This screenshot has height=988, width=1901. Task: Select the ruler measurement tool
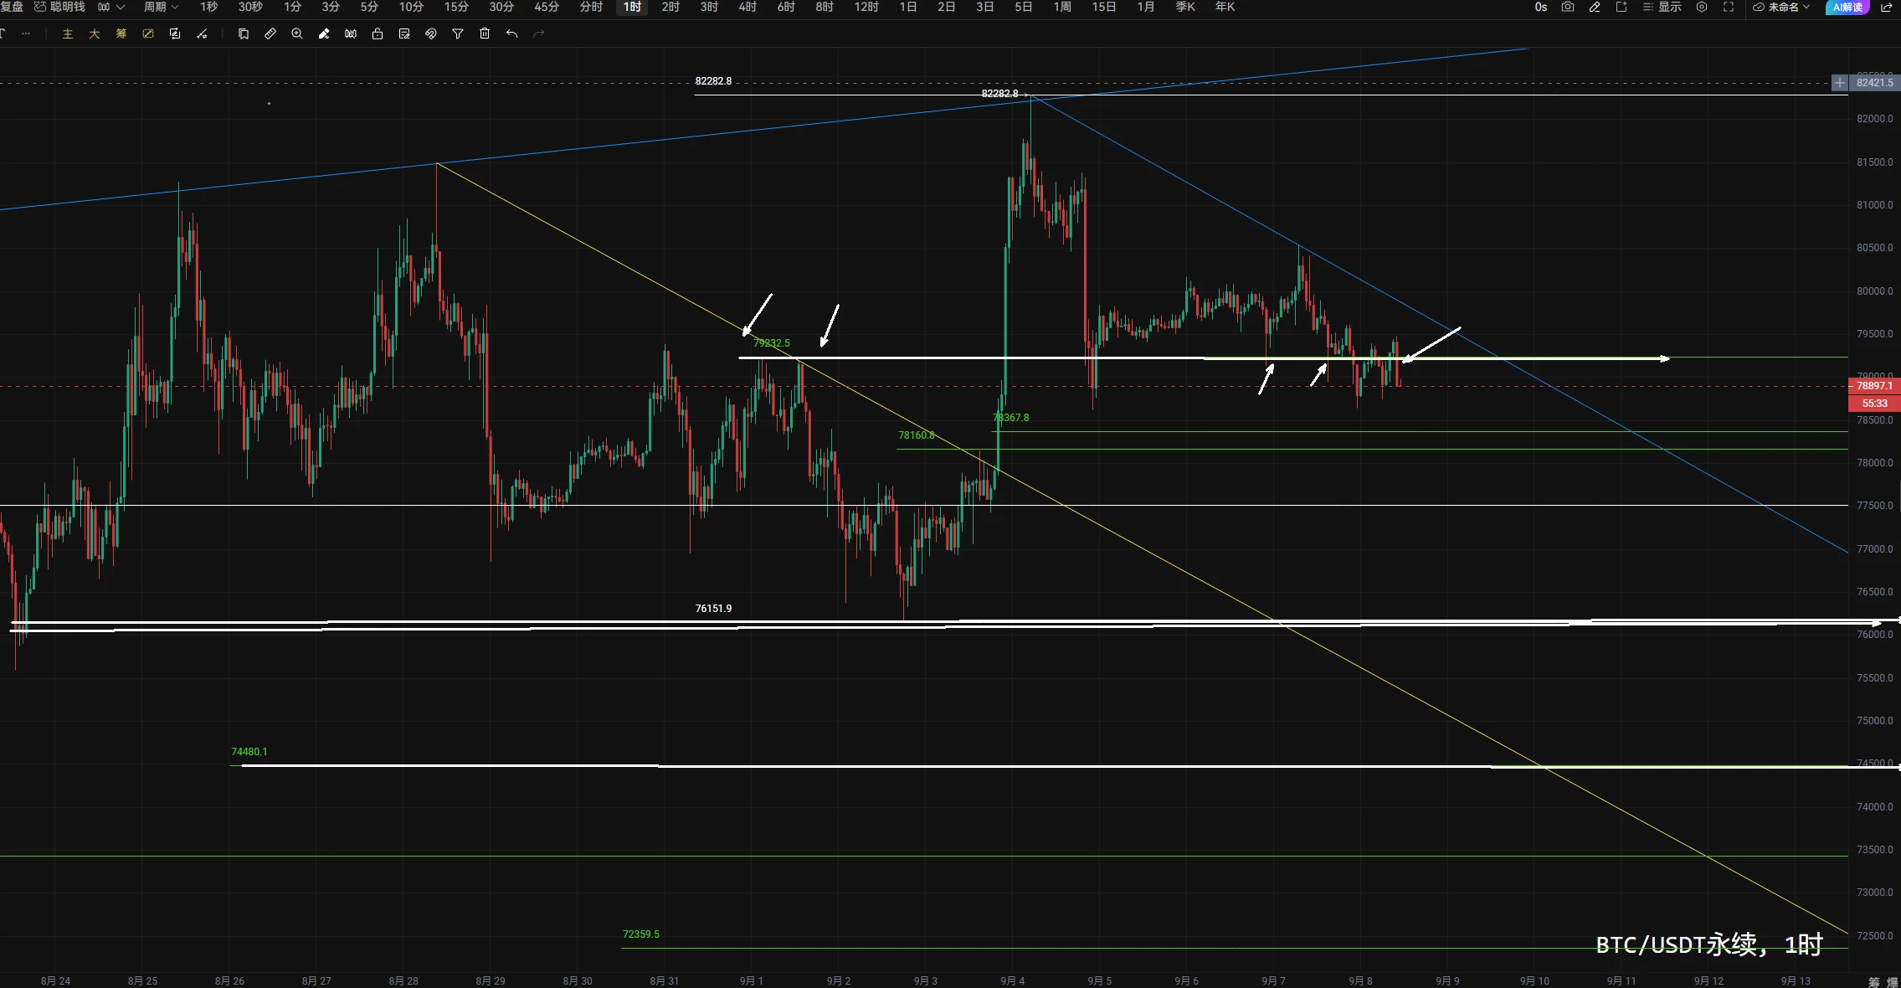270,34
